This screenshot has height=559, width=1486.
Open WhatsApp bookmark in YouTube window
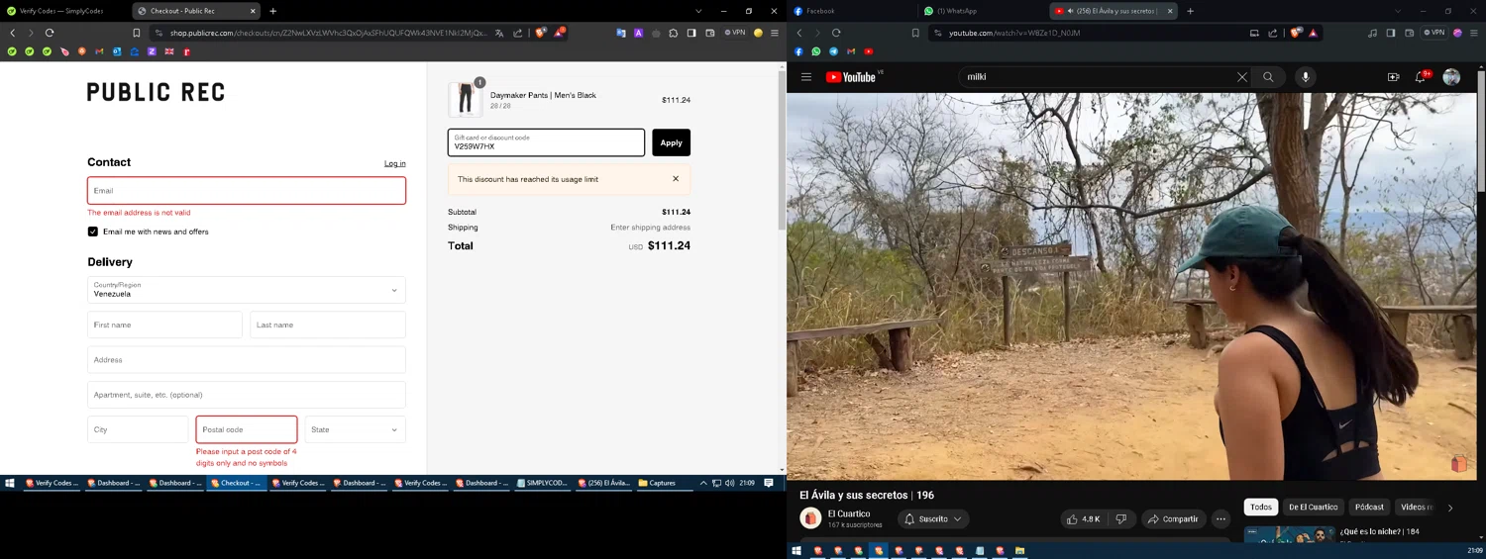(x=816, y=51)
